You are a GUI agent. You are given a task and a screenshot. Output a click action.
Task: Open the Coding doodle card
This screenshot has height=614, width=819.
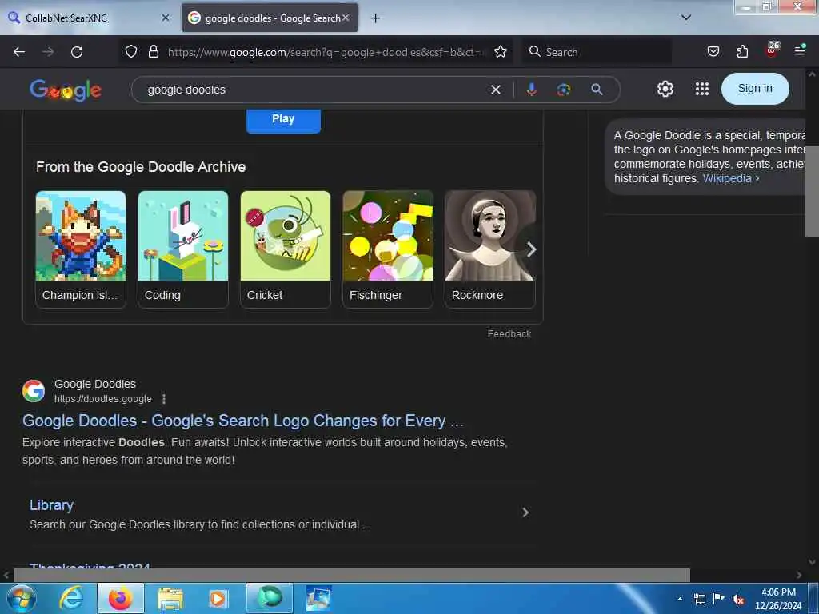183,249
